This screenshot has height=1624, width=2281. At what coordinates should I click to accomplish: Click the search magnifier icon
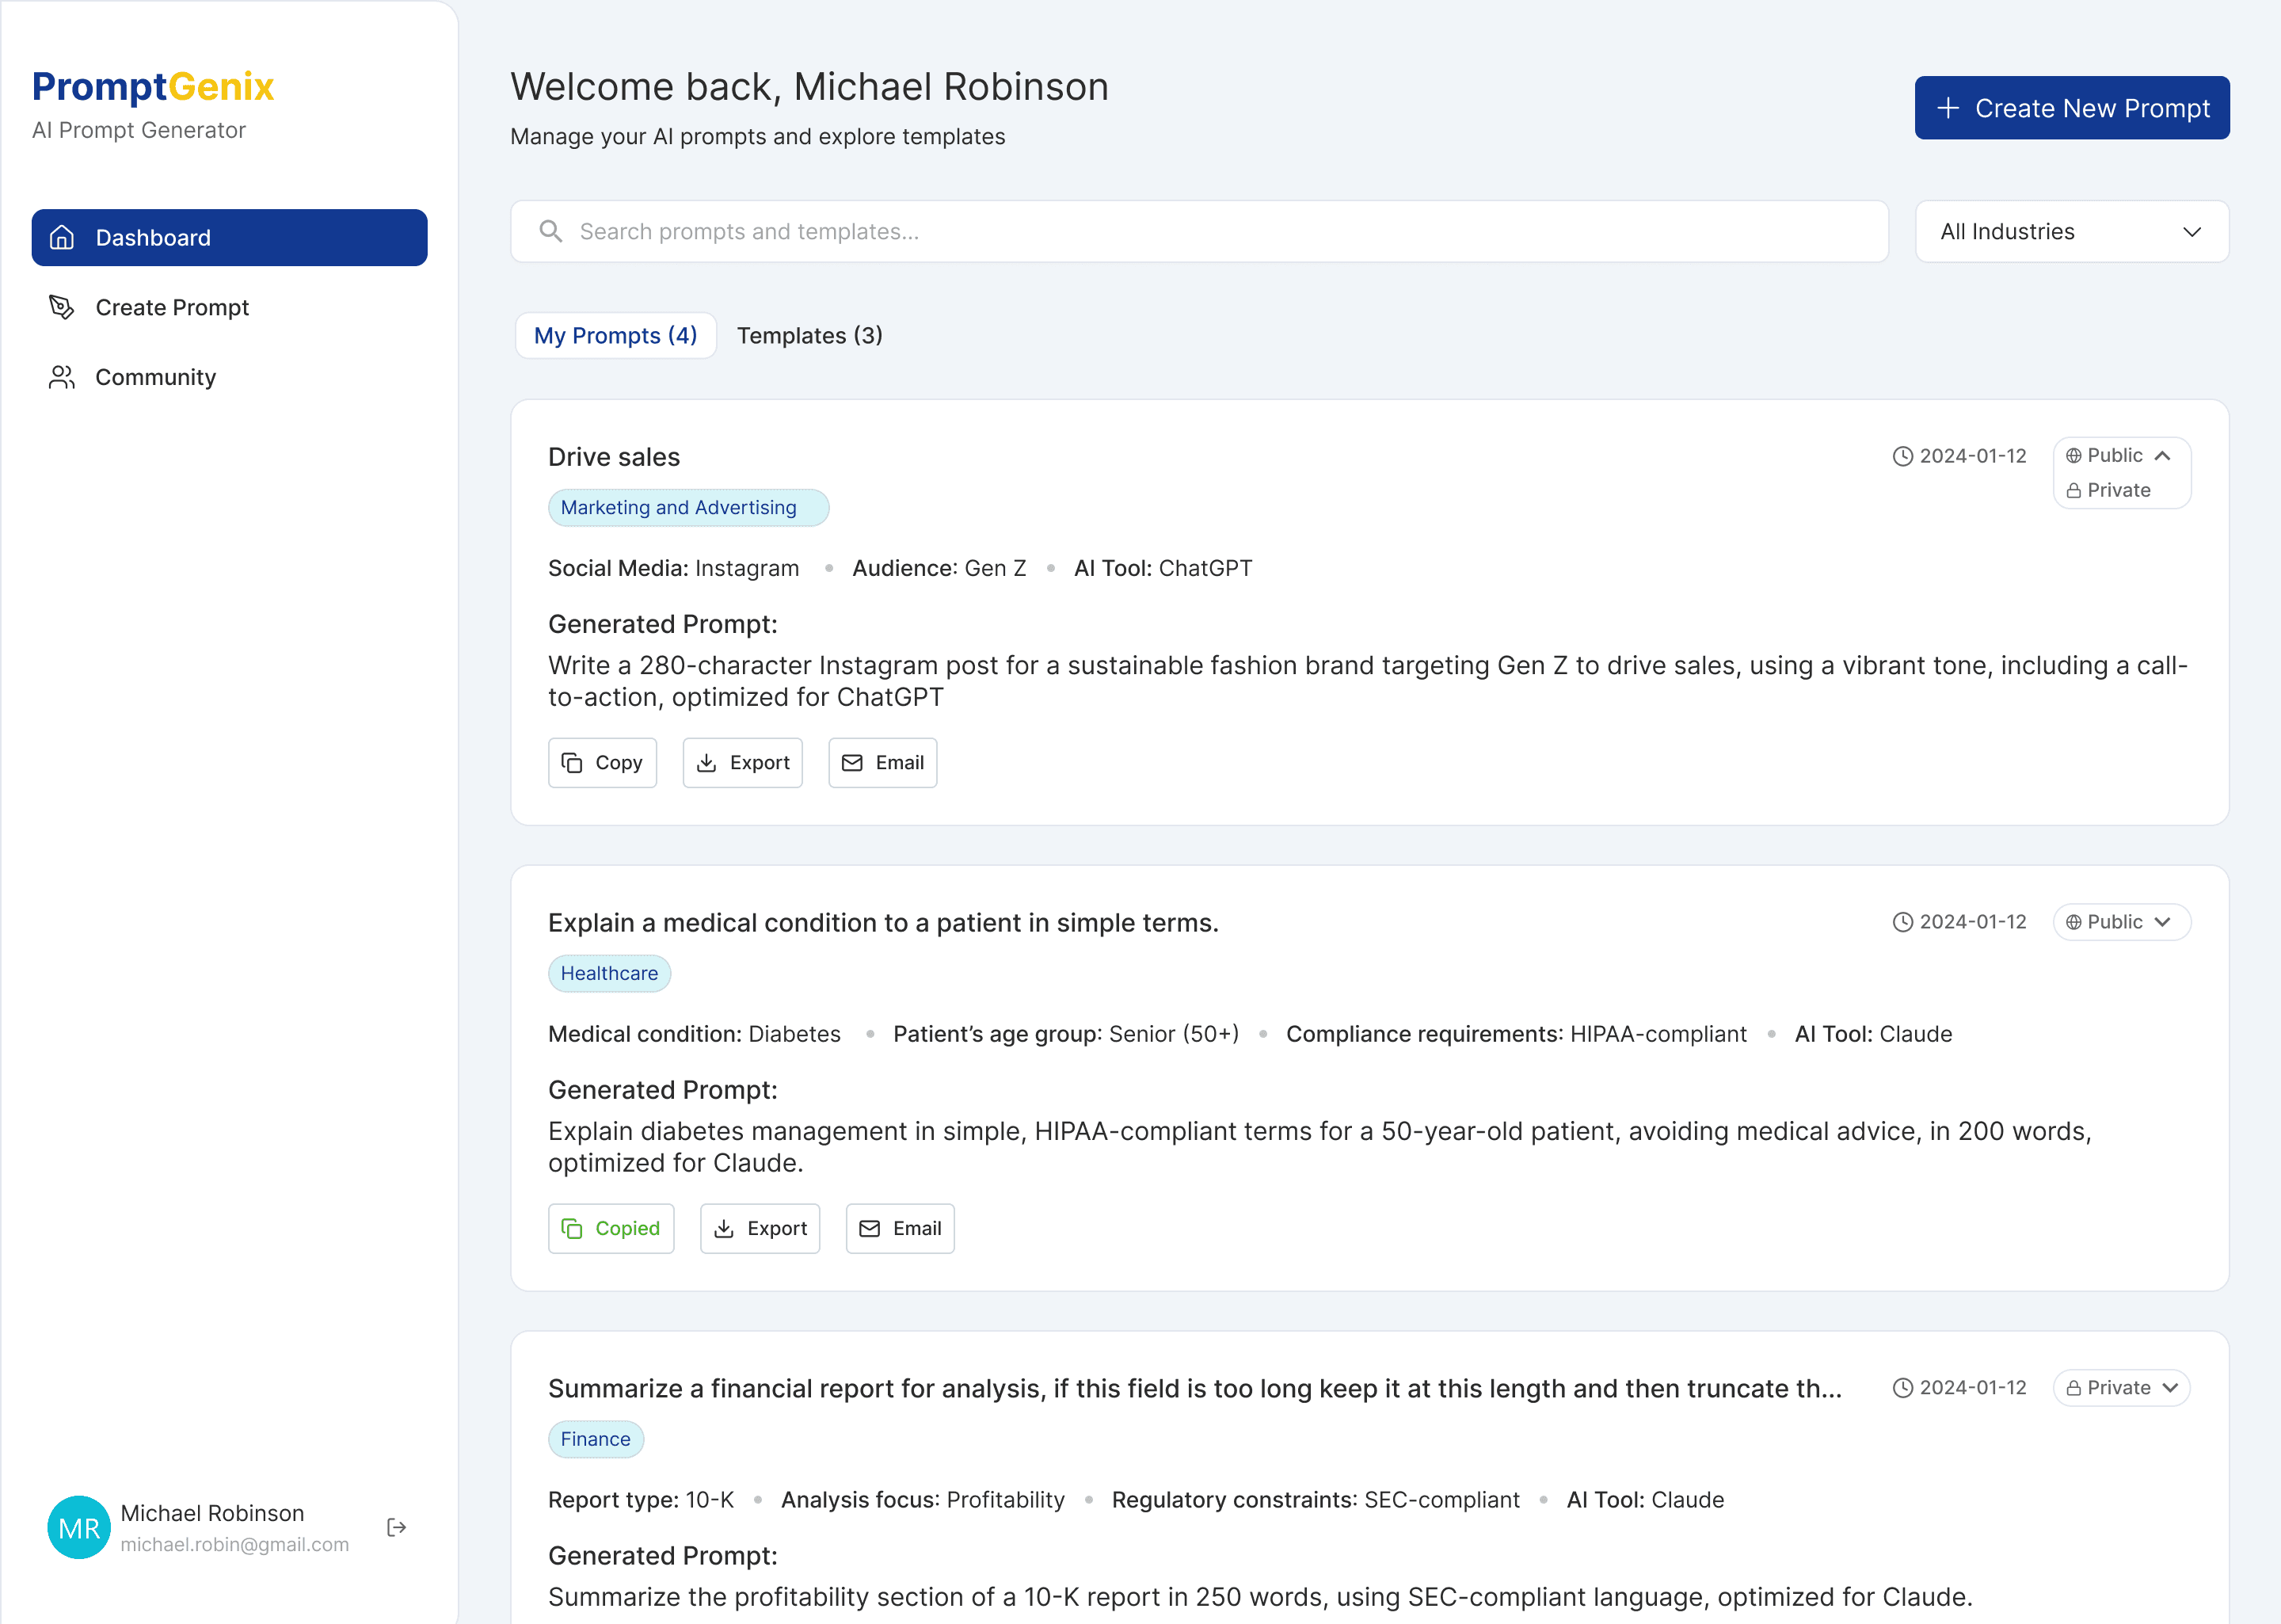550,231
